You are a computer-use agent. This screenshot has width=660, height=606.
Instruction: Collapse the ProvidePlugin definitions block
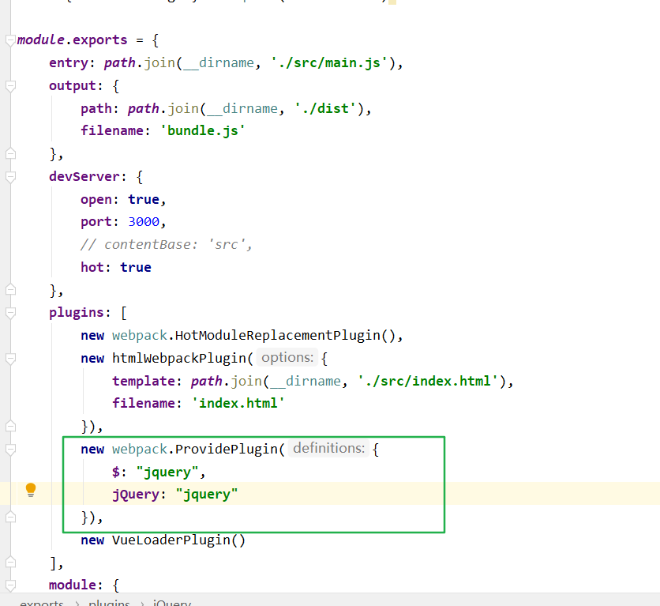pos(10,450)
